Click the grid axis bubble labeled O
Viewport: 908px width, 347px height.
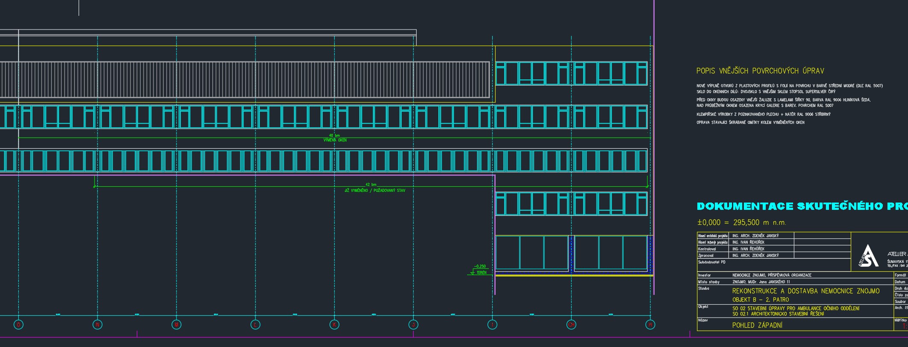pos(18,325)
